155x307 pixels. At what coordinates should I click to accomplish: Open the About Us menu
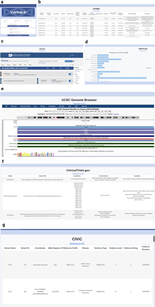[x=84, y=106]
